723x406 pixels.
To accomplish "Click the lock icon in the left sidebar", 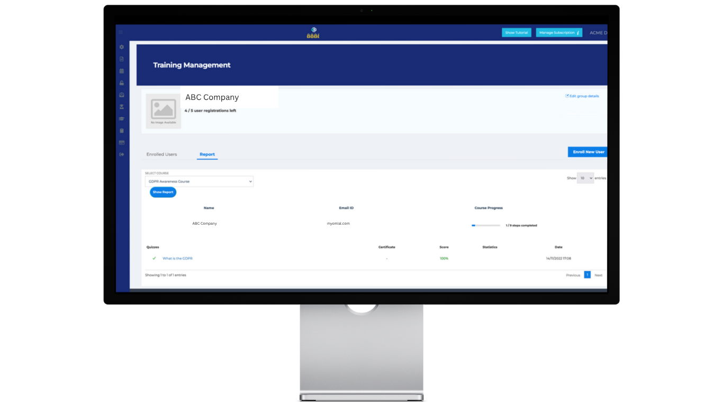I will tap(121, 83).
